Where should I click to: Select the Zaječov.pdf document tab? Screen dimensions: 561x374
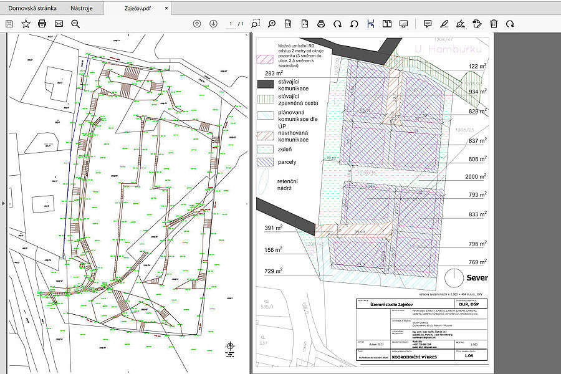click(x=138, y=8)
